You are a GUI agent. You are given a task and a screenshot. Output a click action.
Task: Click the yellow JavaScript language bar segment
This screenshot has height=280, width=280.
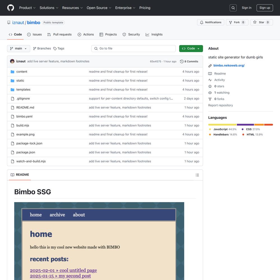pos(222,125)
